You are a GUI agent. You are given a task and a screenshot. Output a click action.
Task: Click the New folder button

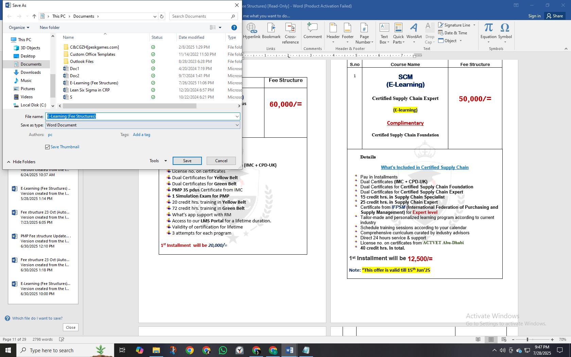50,28
